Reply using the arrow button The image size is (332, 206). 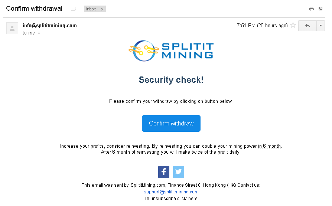(x=307, y=26)
